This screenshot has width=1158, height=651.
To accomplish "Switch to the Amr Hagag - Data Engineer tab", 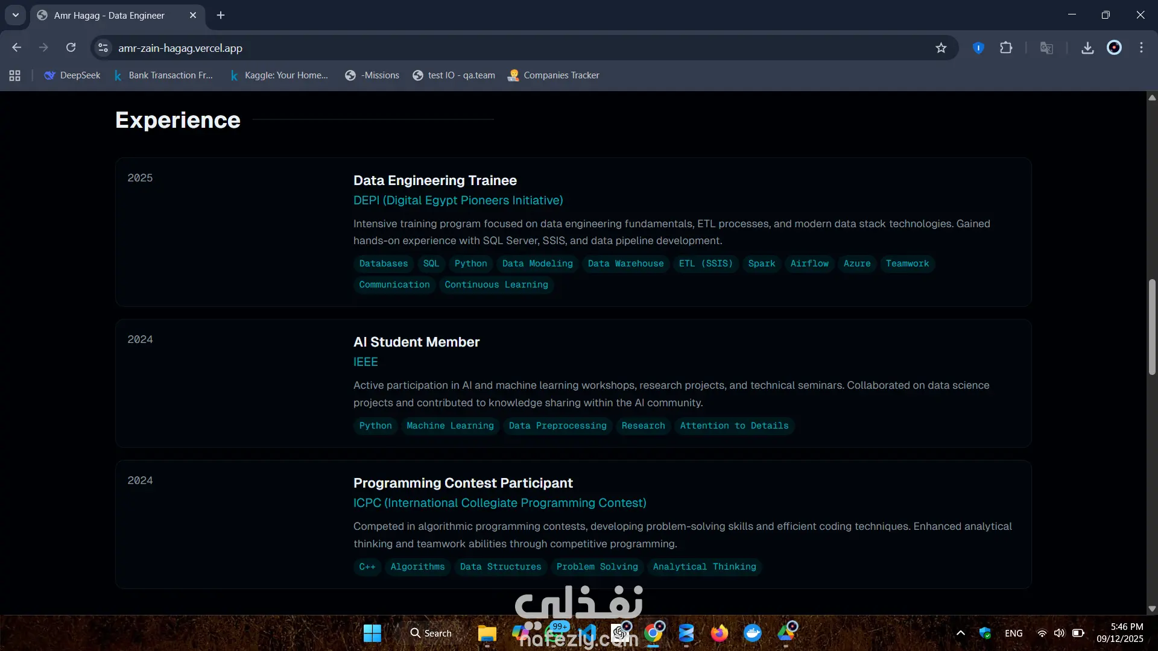I will [109, 15].
